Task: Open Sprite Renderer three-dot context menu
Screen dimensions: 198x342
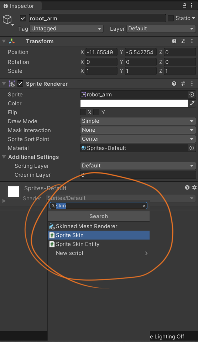Action: coord(192,84)
